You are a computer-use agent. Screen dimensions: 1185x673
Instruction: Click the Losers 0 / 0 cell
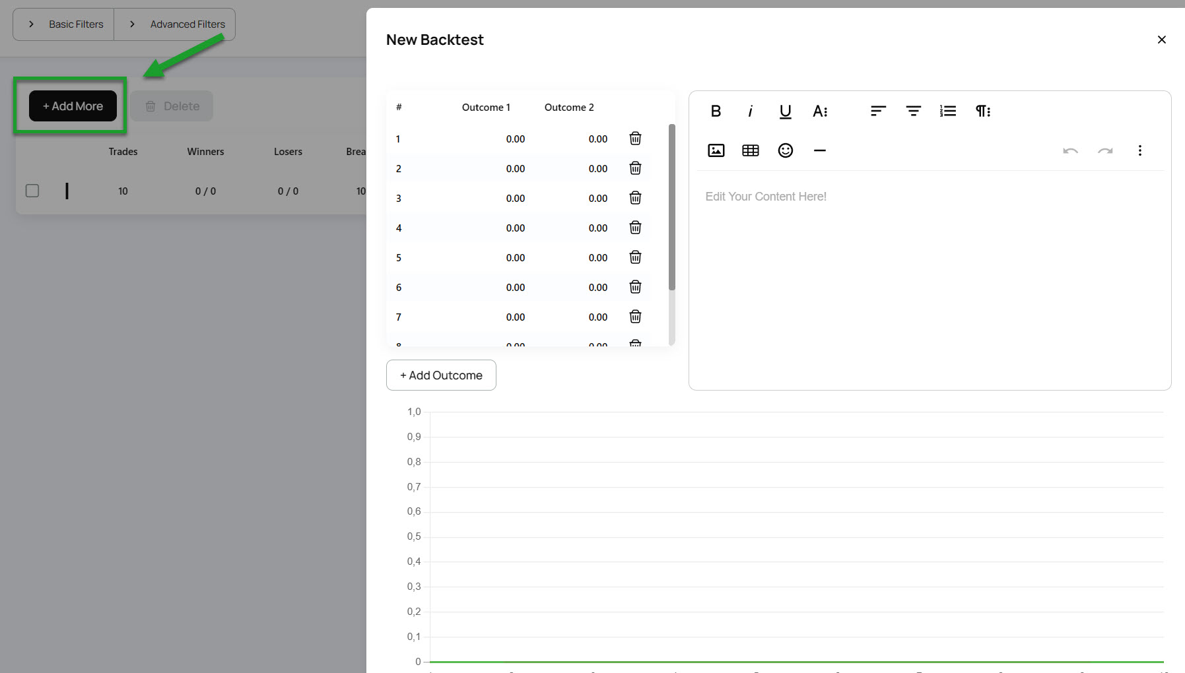tap(288, 191)
